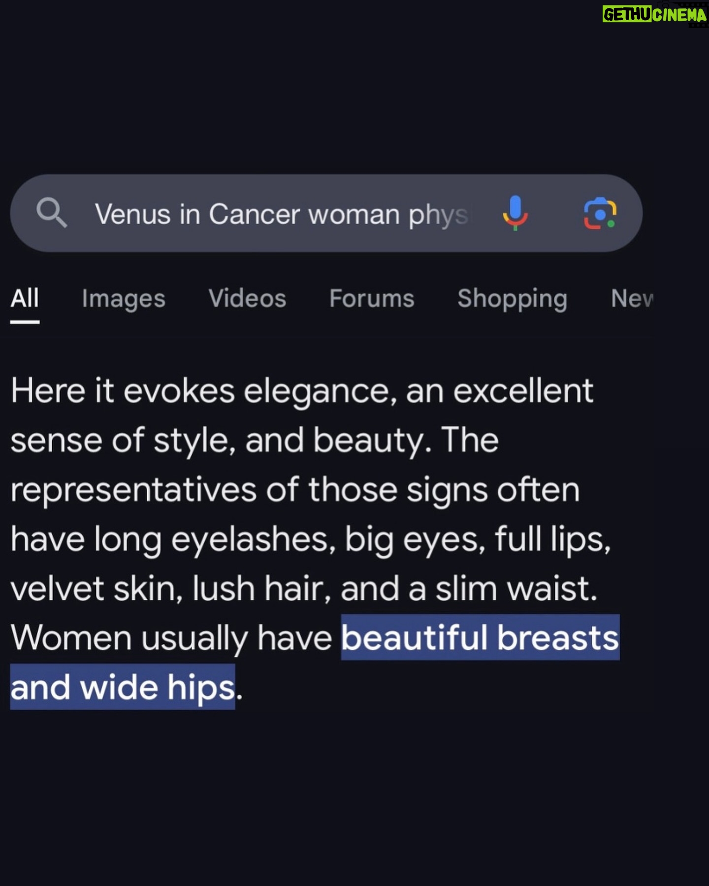Open the Shopping tab

tap(512, 299)
